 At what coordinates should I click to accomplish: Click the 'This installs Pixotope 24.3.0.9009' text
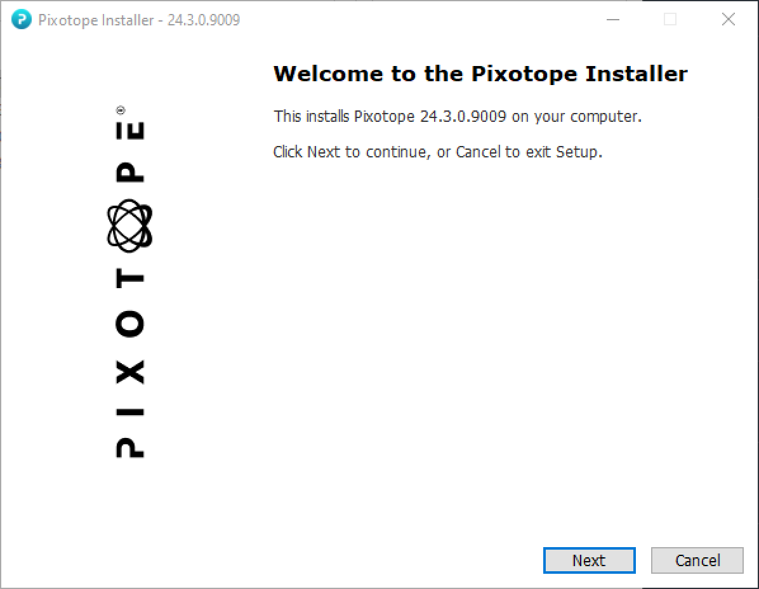point(457,117)
